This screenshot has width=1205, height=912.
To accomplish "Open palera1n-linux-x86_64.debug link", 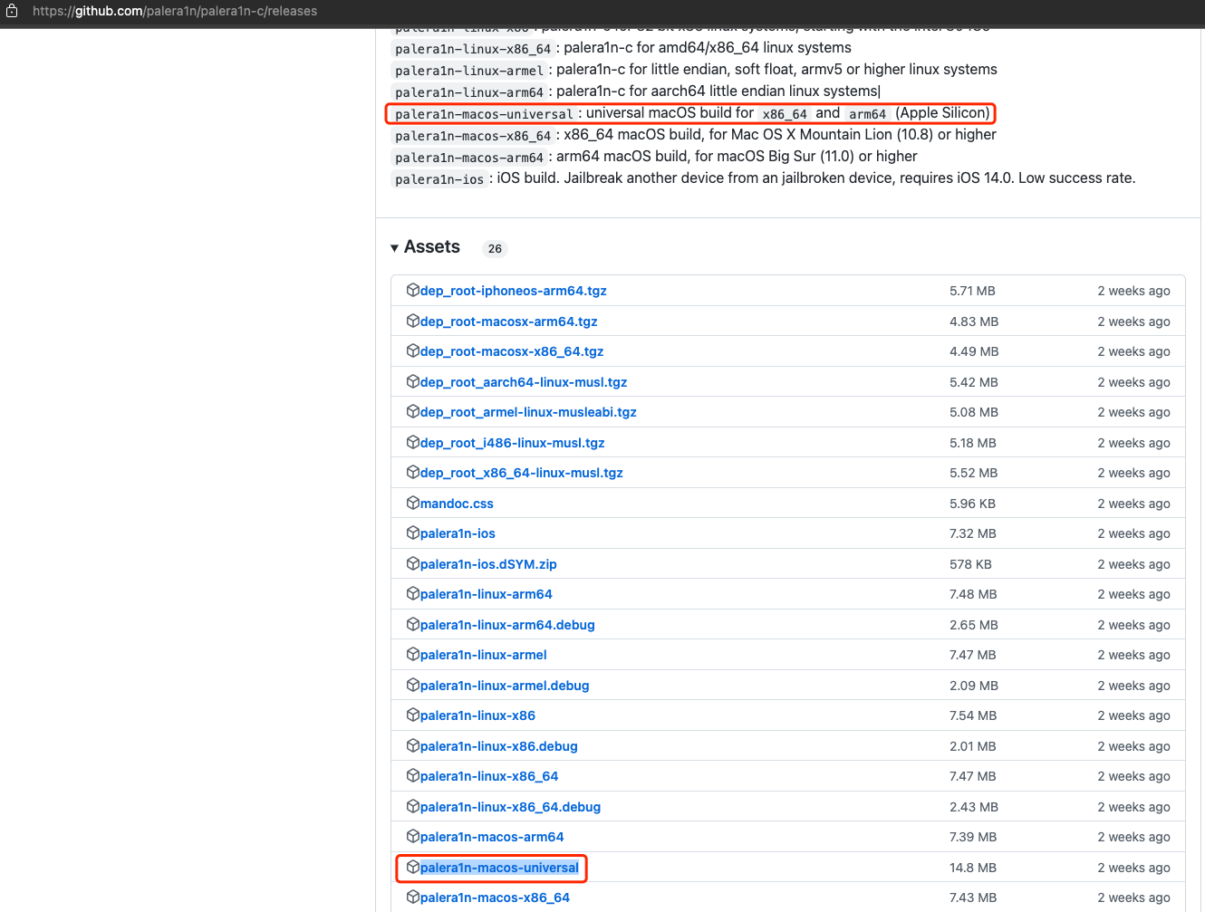I will tap(510, 807).
